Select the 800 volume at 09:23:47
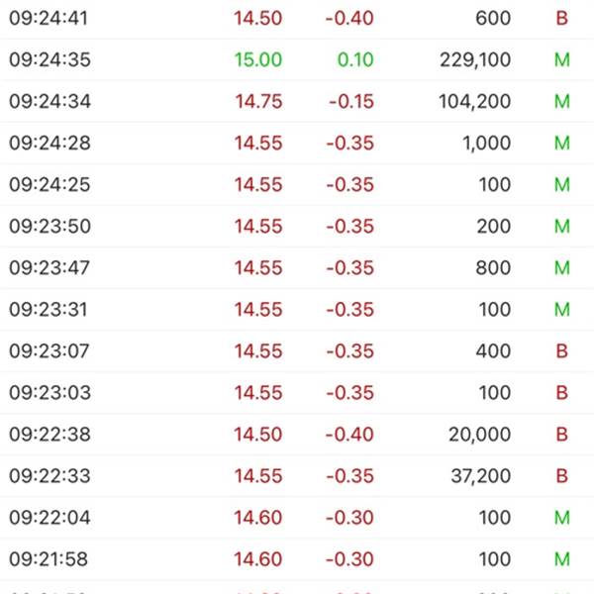Screen dimensions: 594x594 [x=493, y=268]
